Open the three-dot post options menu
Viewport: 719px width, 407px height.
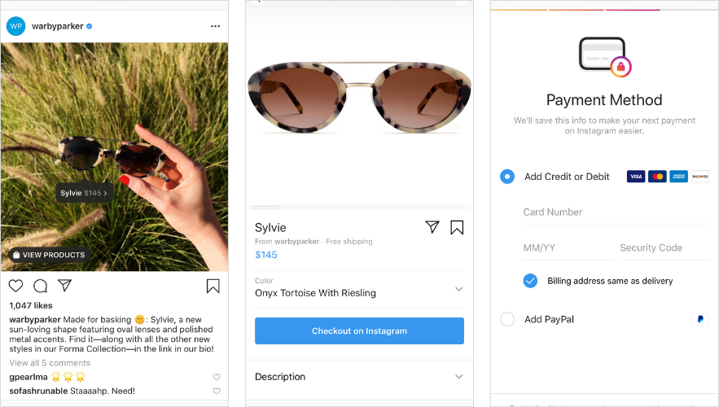(215, 26)
